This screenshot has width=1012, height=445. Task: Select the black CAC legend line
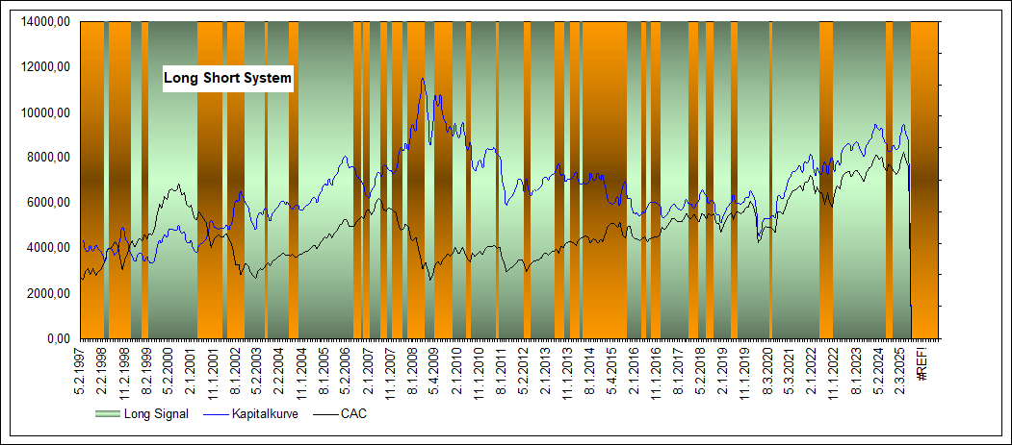click(x=326, y=414)
